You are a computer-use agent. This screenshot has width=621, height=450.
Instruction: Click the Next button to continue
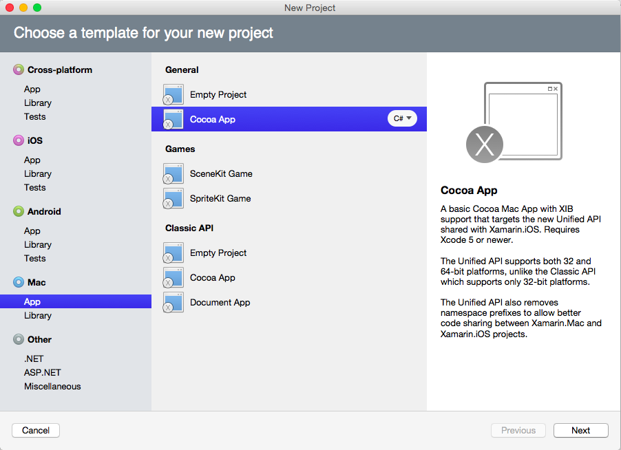(580, 430)
